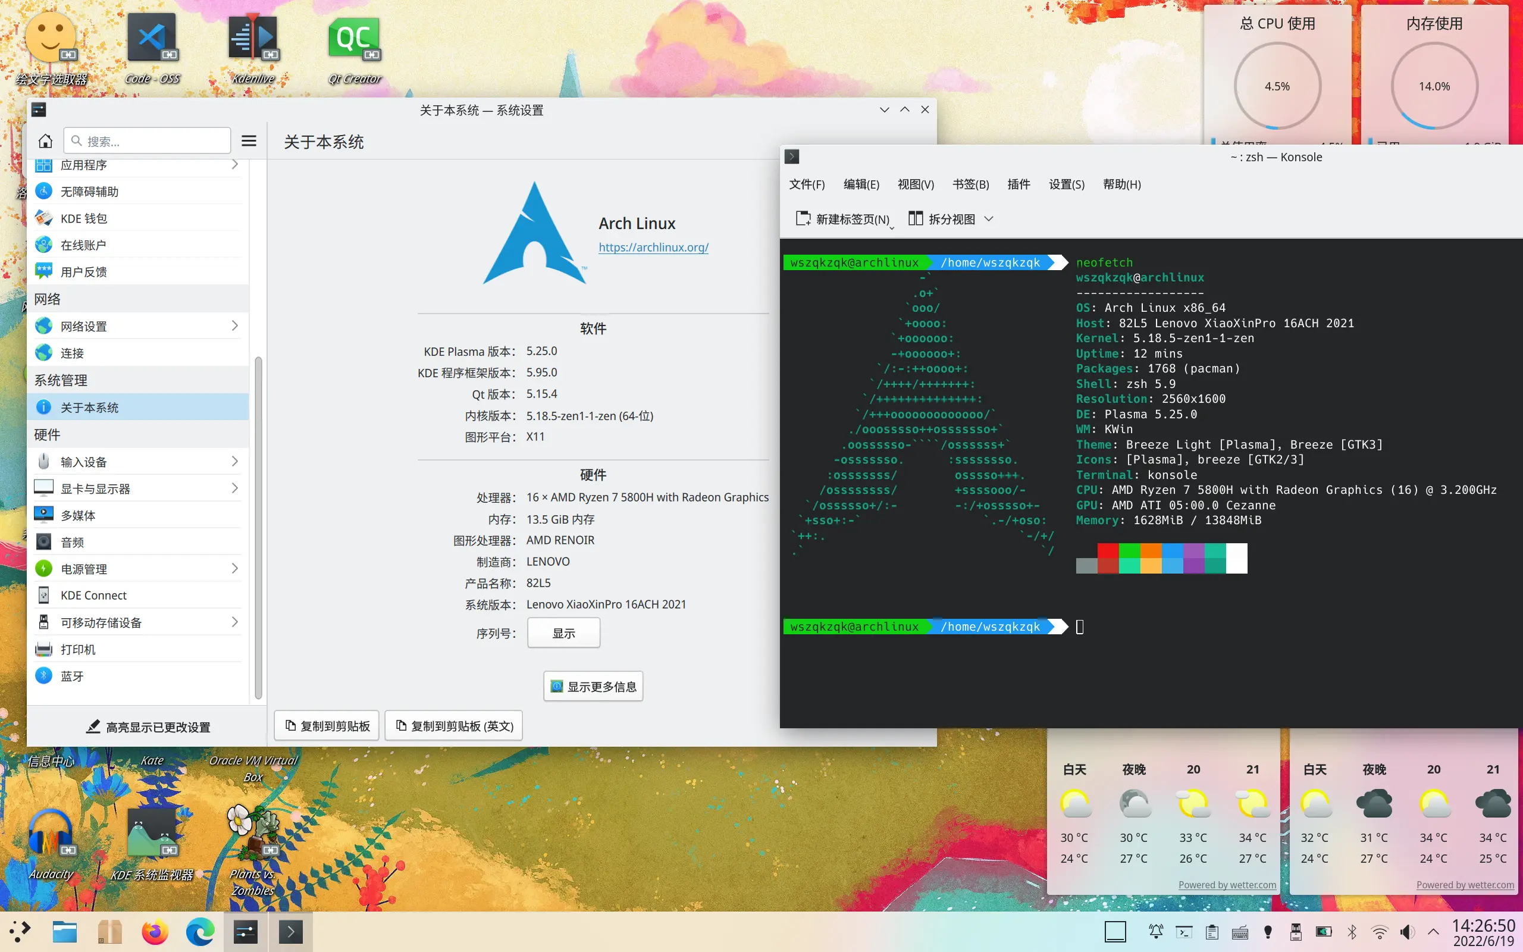Click Show More Information button
This screenshot has height=952, width=1523.
593,686
